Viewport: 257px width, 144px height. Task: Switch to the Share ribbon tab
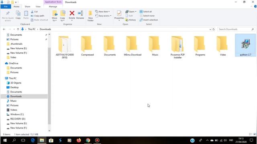coord(27,6)
